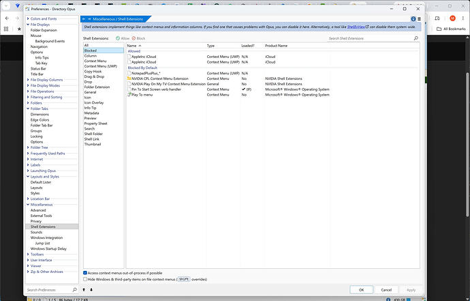Open the Windows Integration page

[x=46, y=238]
